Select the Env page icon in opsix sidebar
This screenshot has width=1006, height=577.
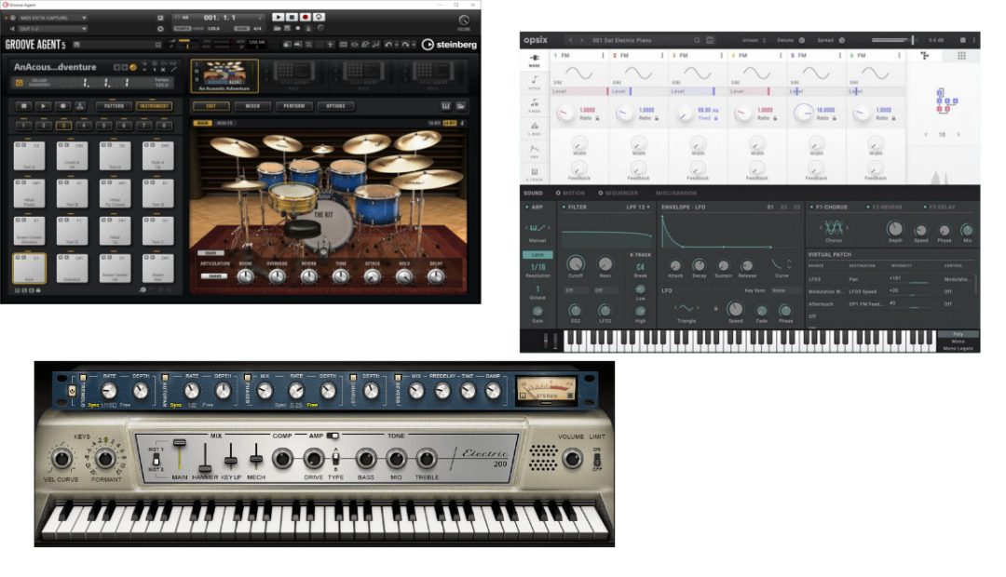535,152
